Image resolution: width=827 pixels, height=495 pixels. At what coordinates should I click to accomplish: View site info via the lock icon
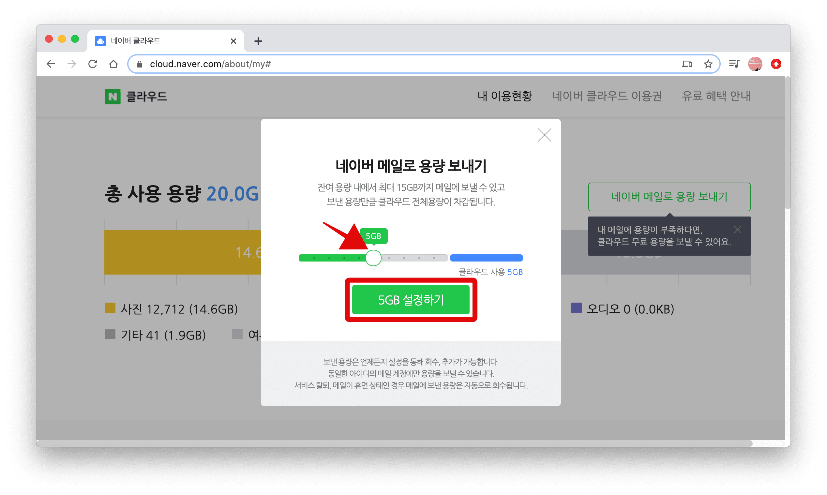coord(140,64)
